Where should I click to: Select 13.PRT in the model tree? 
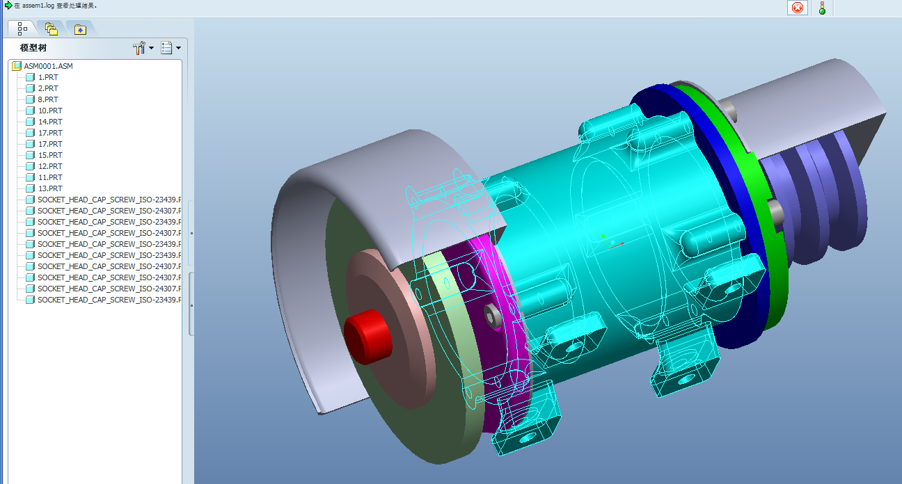click(50, 188)
